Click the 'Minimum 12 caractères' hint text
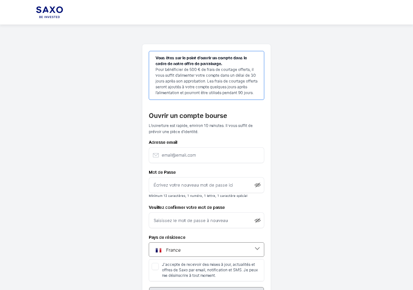 (198, 196)
